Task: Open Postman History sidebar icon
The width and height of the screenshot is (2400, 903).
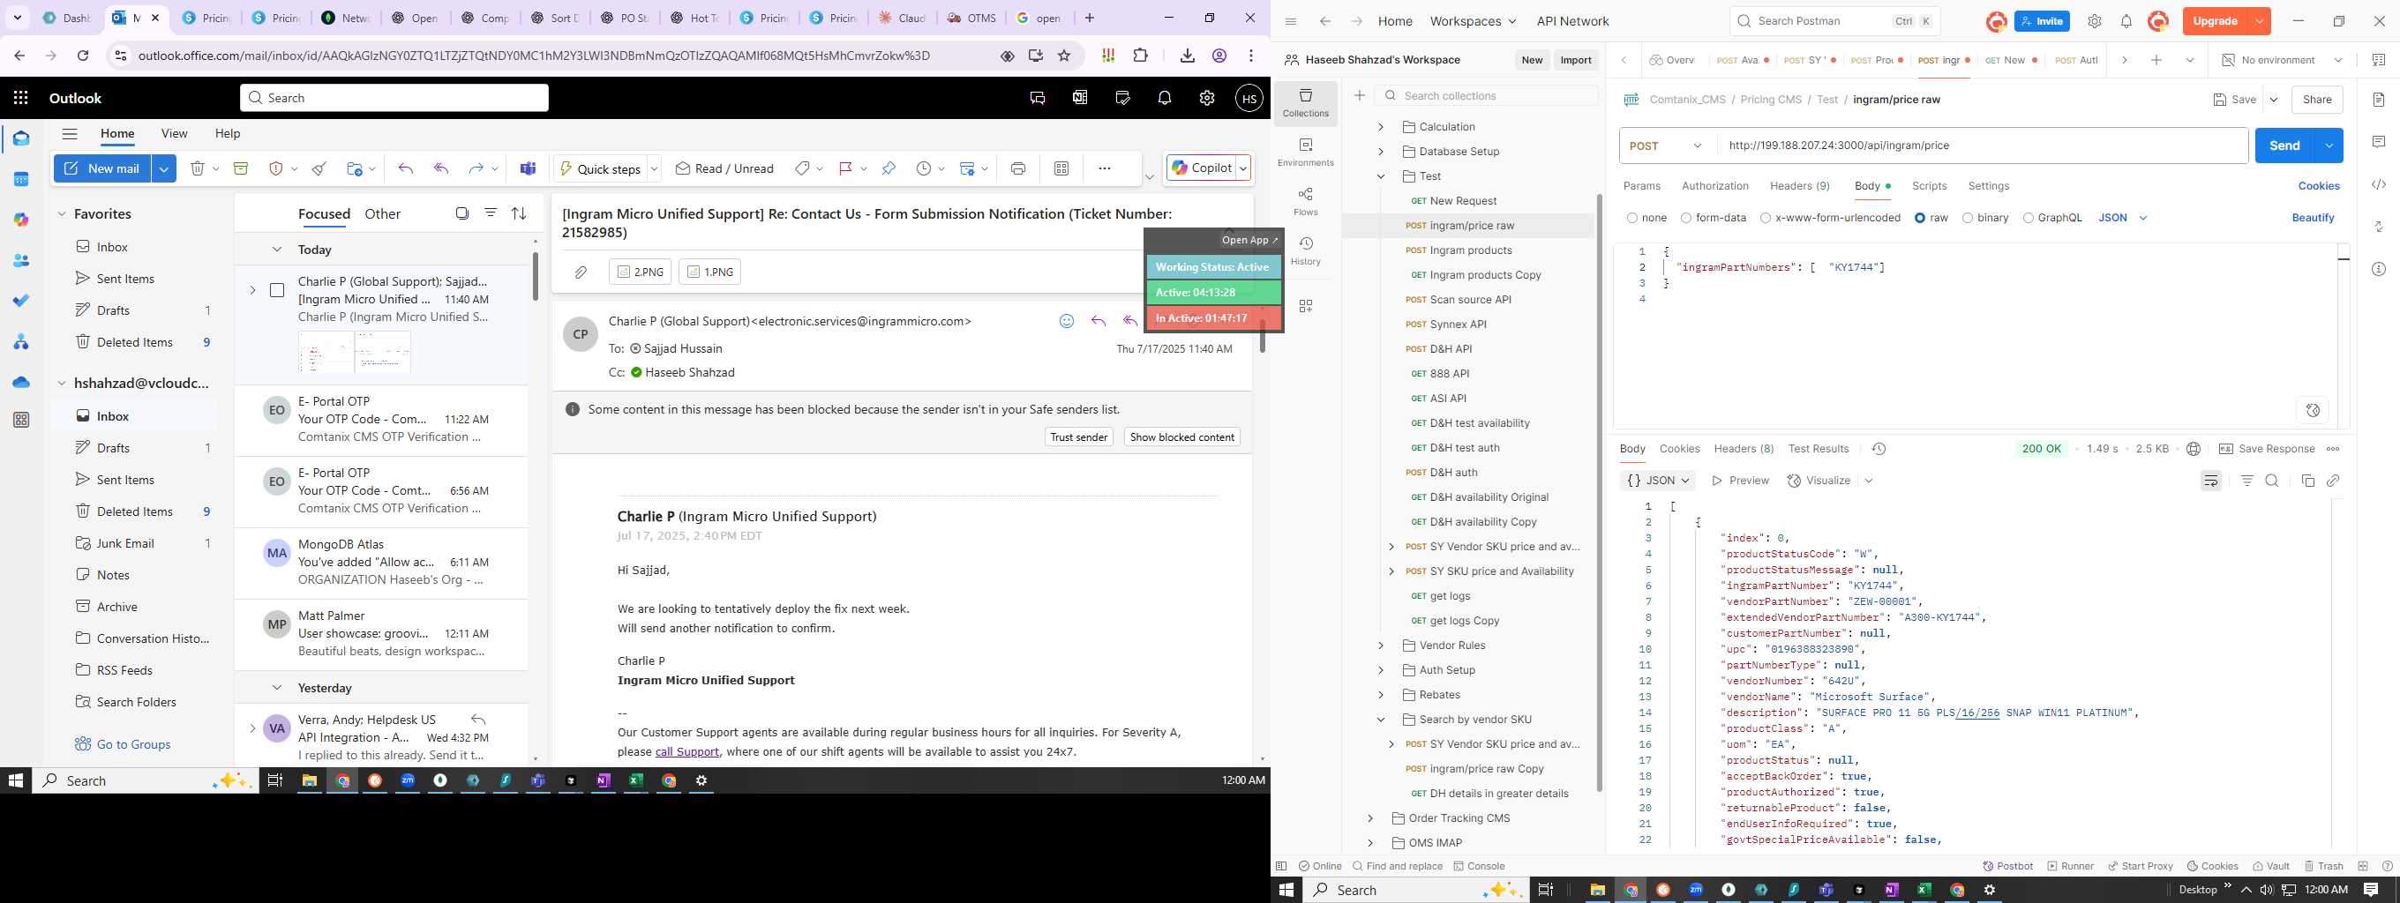Action: coord(1305,250)
